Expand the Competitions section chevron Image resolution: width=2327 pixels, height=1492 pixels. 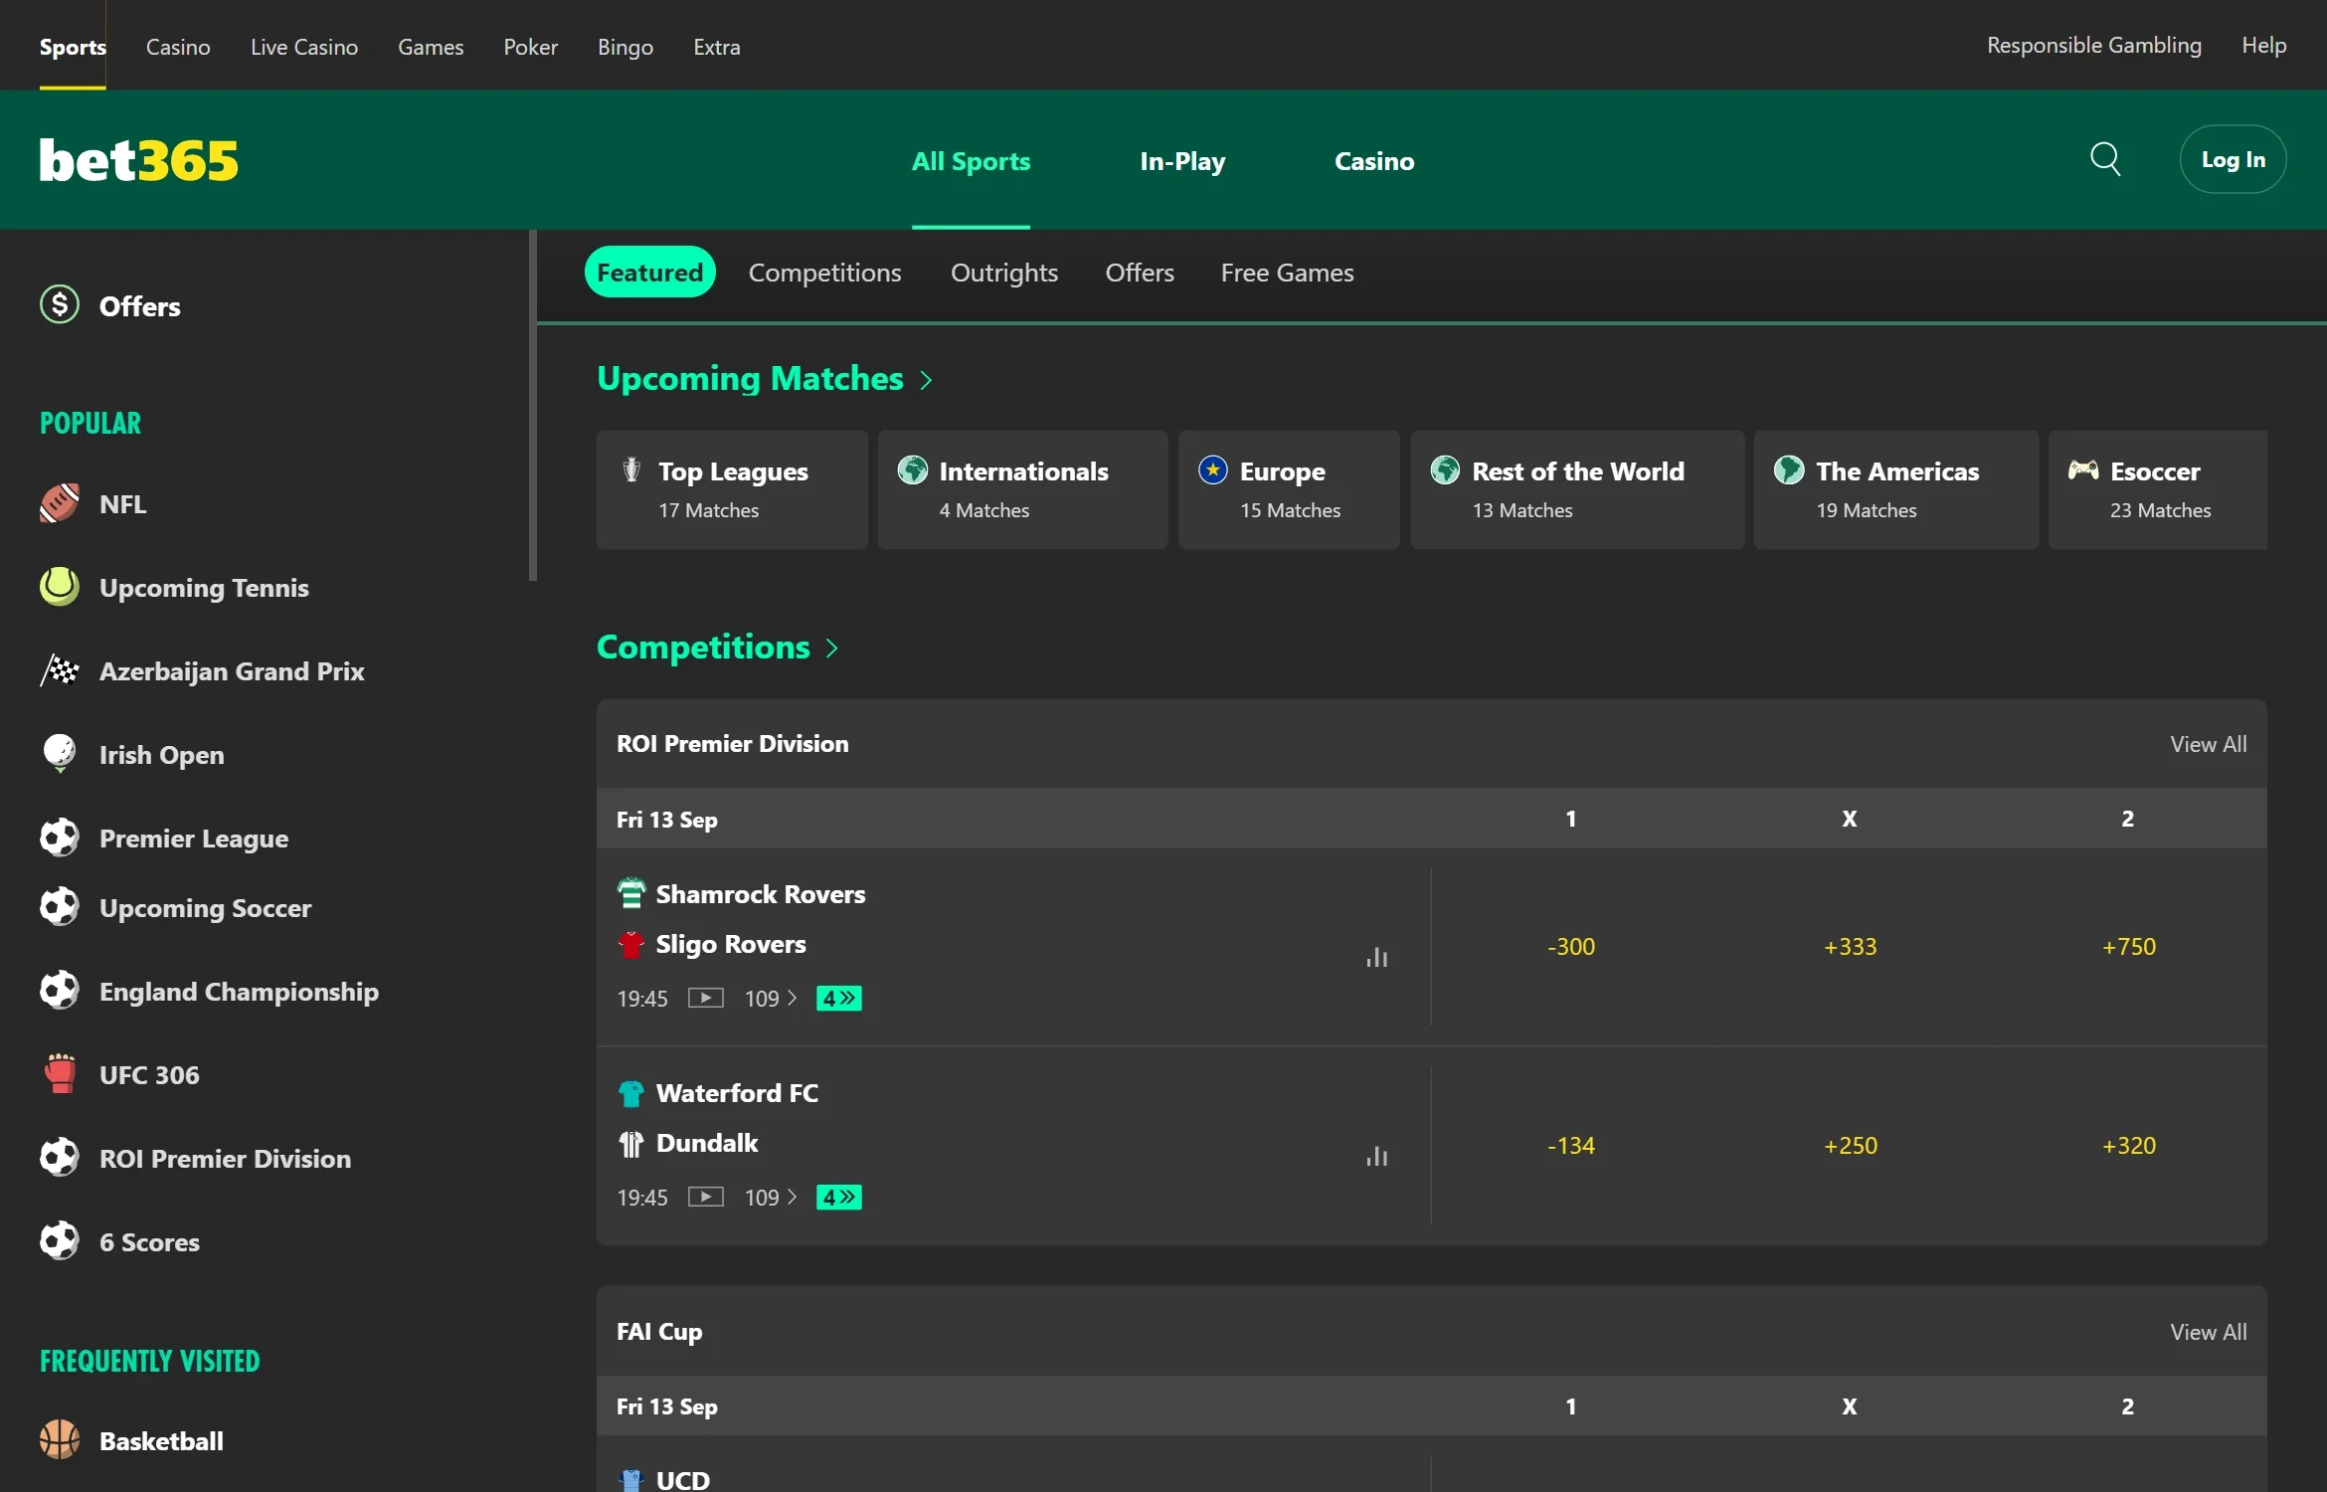(832, 649)
